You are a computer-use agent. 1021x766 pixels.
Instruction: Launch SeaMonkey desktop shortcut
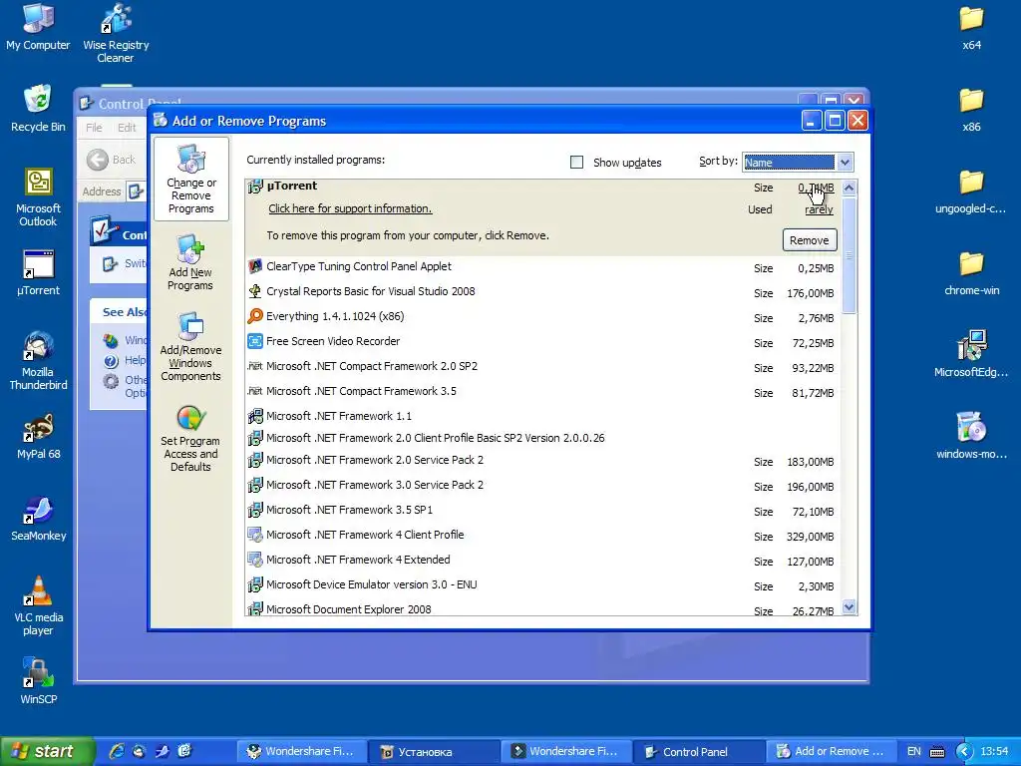(38, 519)
